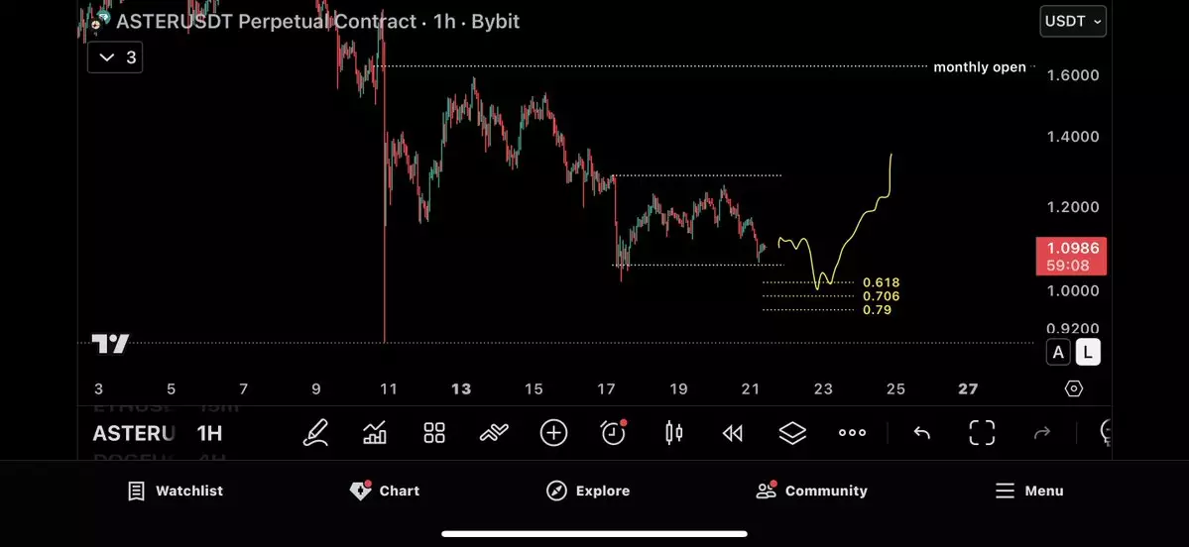The width and height of the screenshot is (1189, 547).
Task: Tap the ASTERU symbol search button
Action: [134, 433]
